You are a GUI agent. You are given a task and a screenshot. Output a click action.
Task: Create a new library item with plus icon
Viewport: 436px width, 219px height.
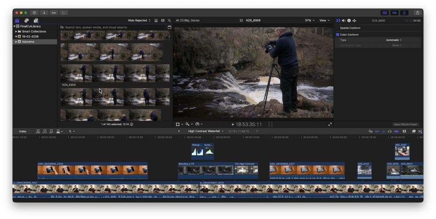[34, 12]
